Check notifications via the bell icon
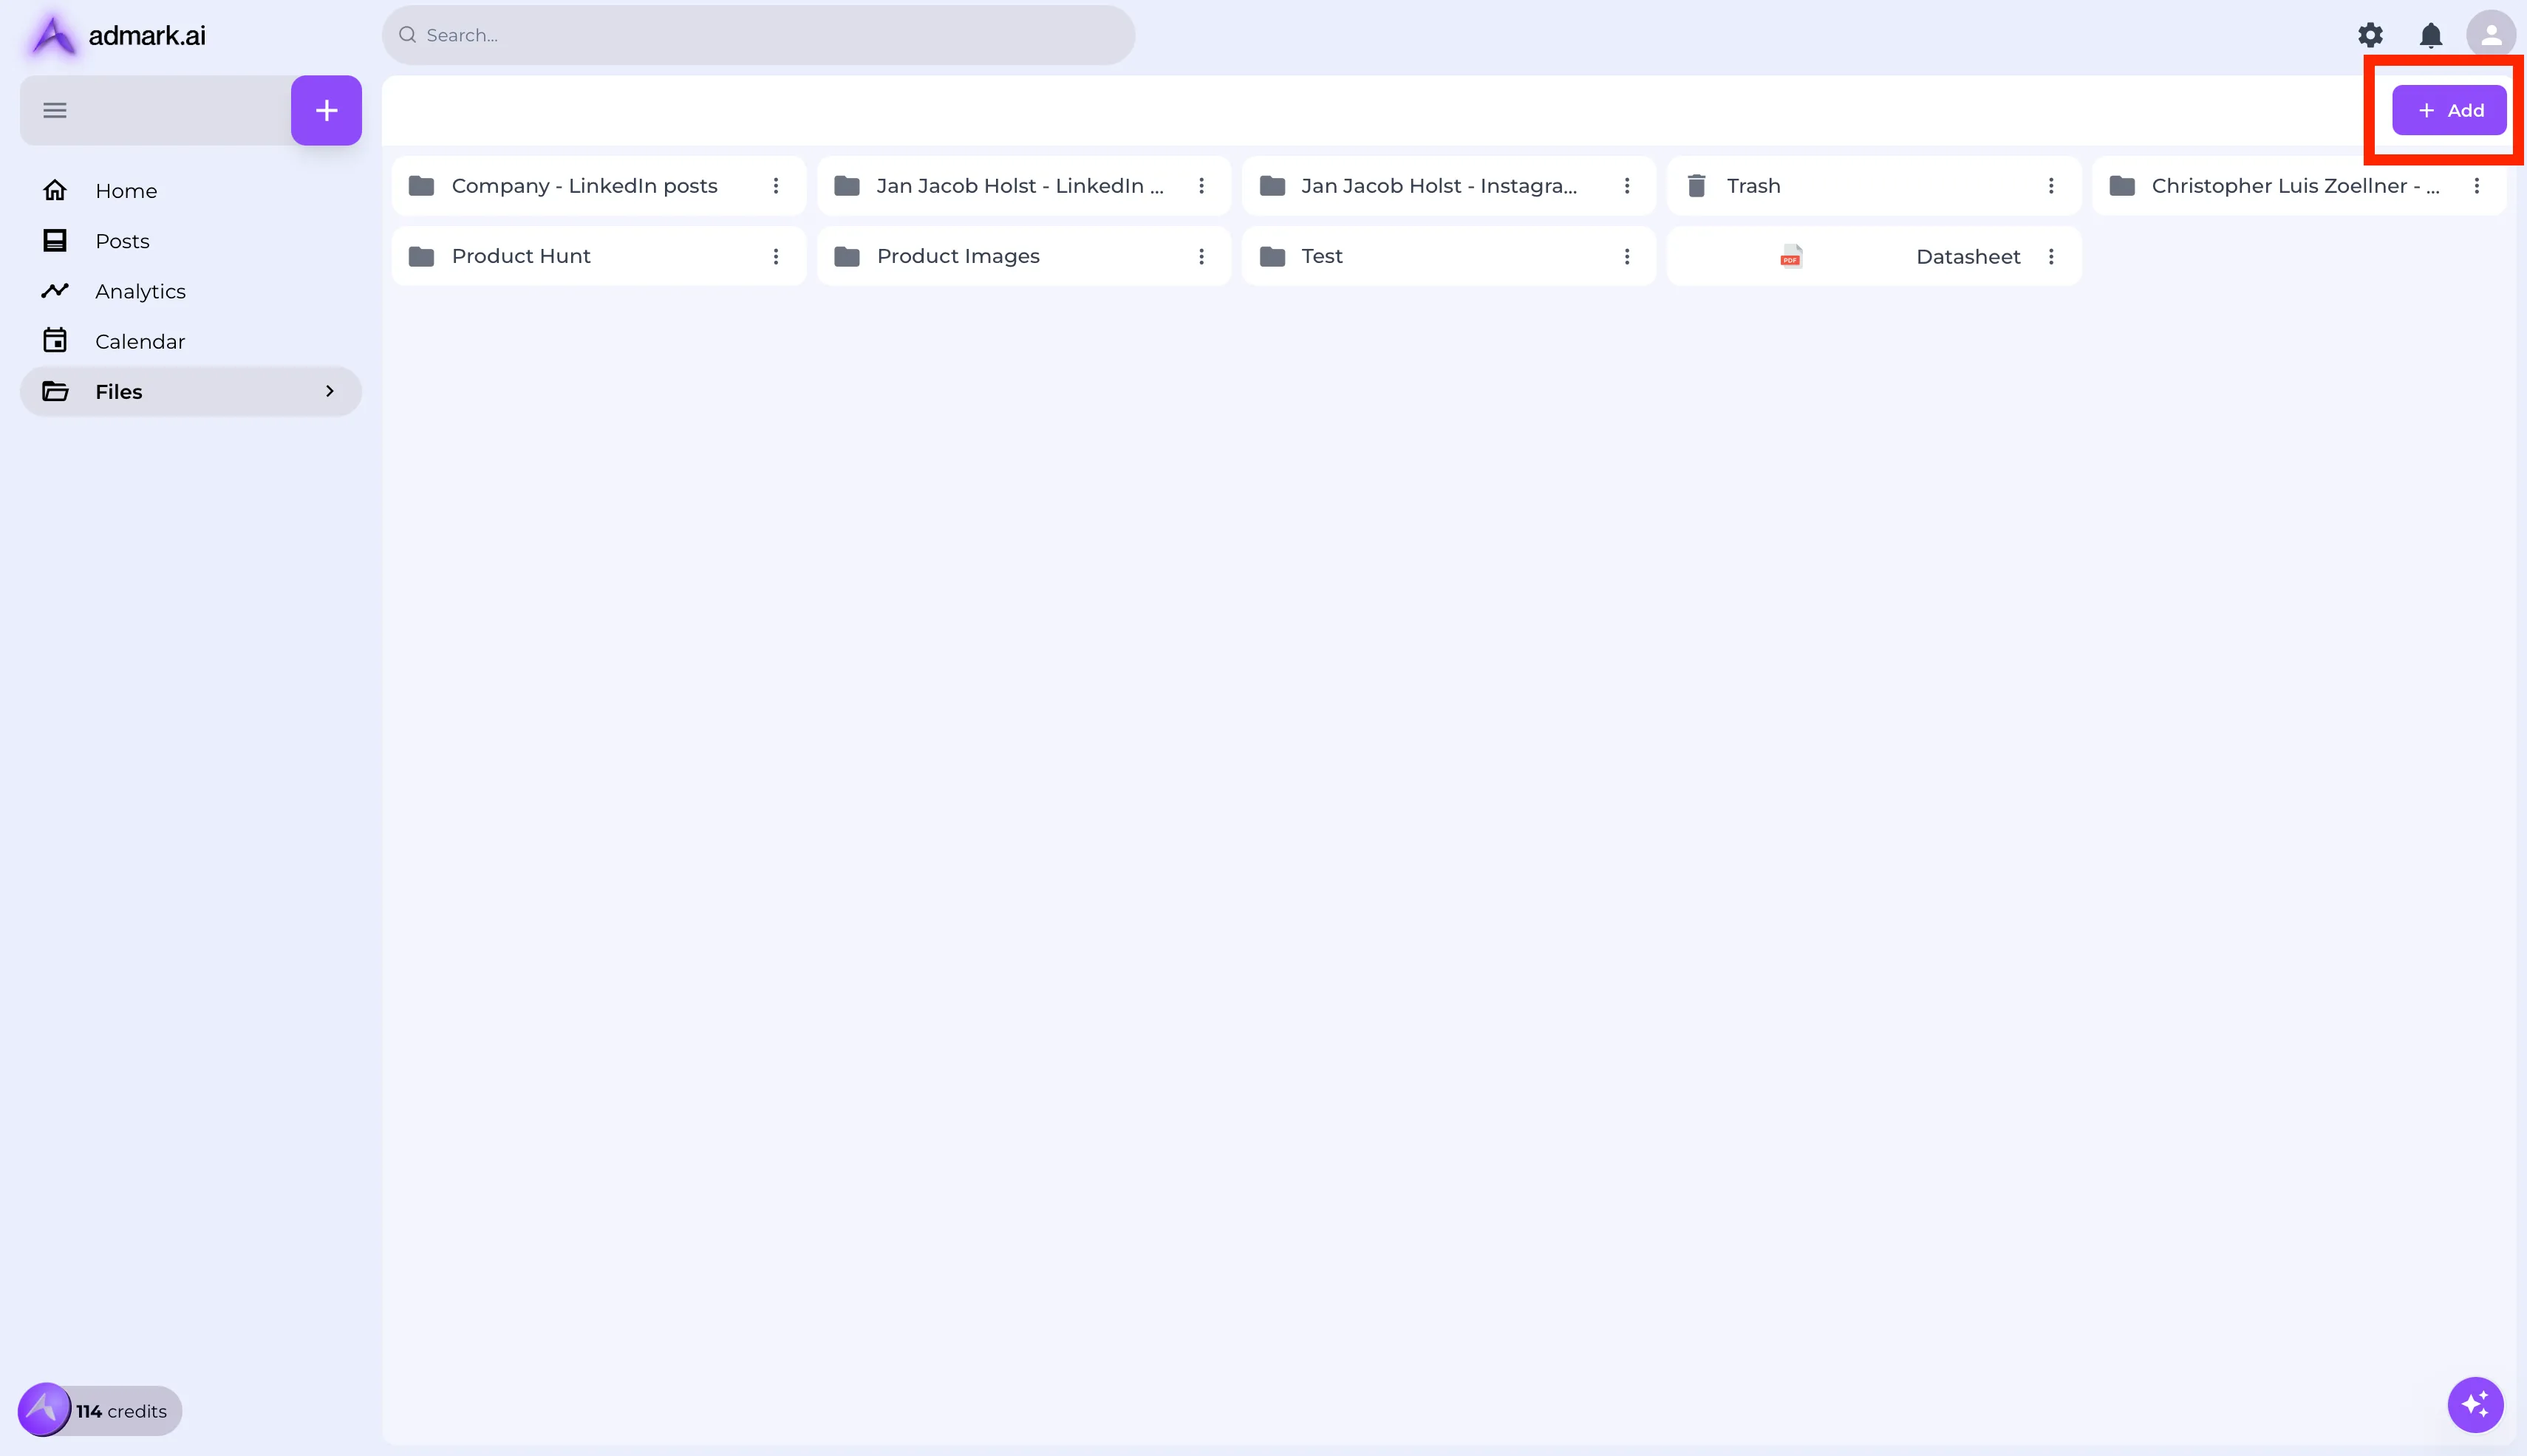2527x1456 pixels. [x=2430, y=35]
